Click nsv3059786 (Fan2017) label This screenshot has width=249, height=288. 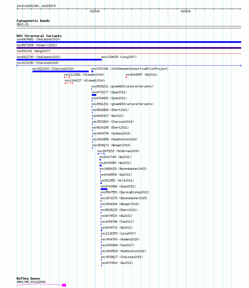pyautogui.click(x=117, y=222)
